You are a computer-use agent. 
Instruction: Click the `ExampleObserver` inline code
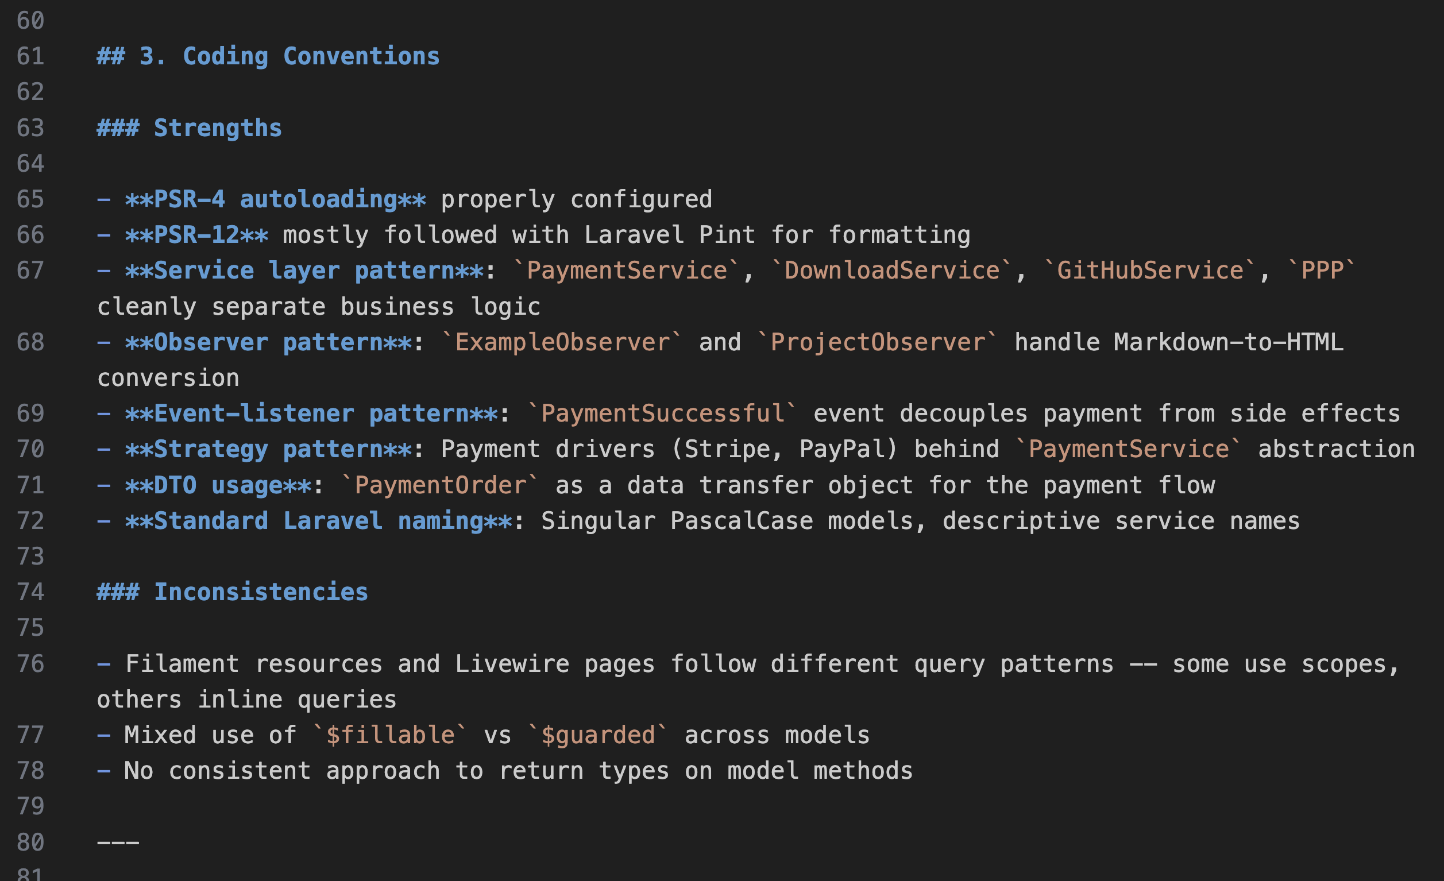click(562, 342)
